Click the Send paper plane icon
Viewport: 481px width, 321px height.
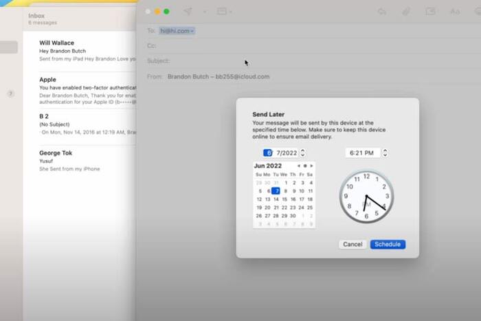click(188, 12)
